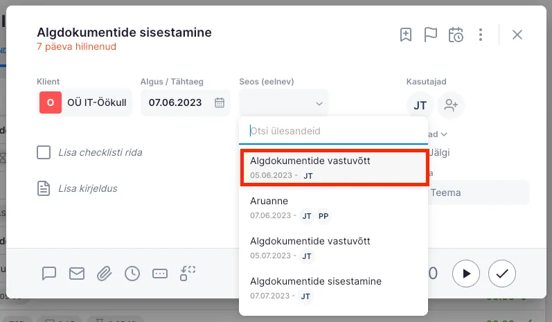The height and width of the screenshot is (322, 552).
Task: Click the envelope email icon
Action: point(77,274)
